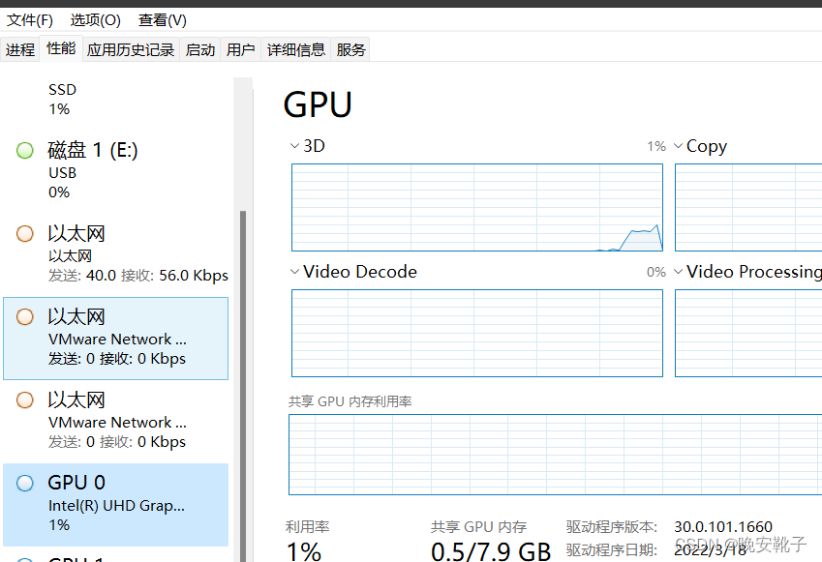Select the highlighted VMware Network adapter entry
This screenshot has width=822, height=562.
[x=116, y=338]
